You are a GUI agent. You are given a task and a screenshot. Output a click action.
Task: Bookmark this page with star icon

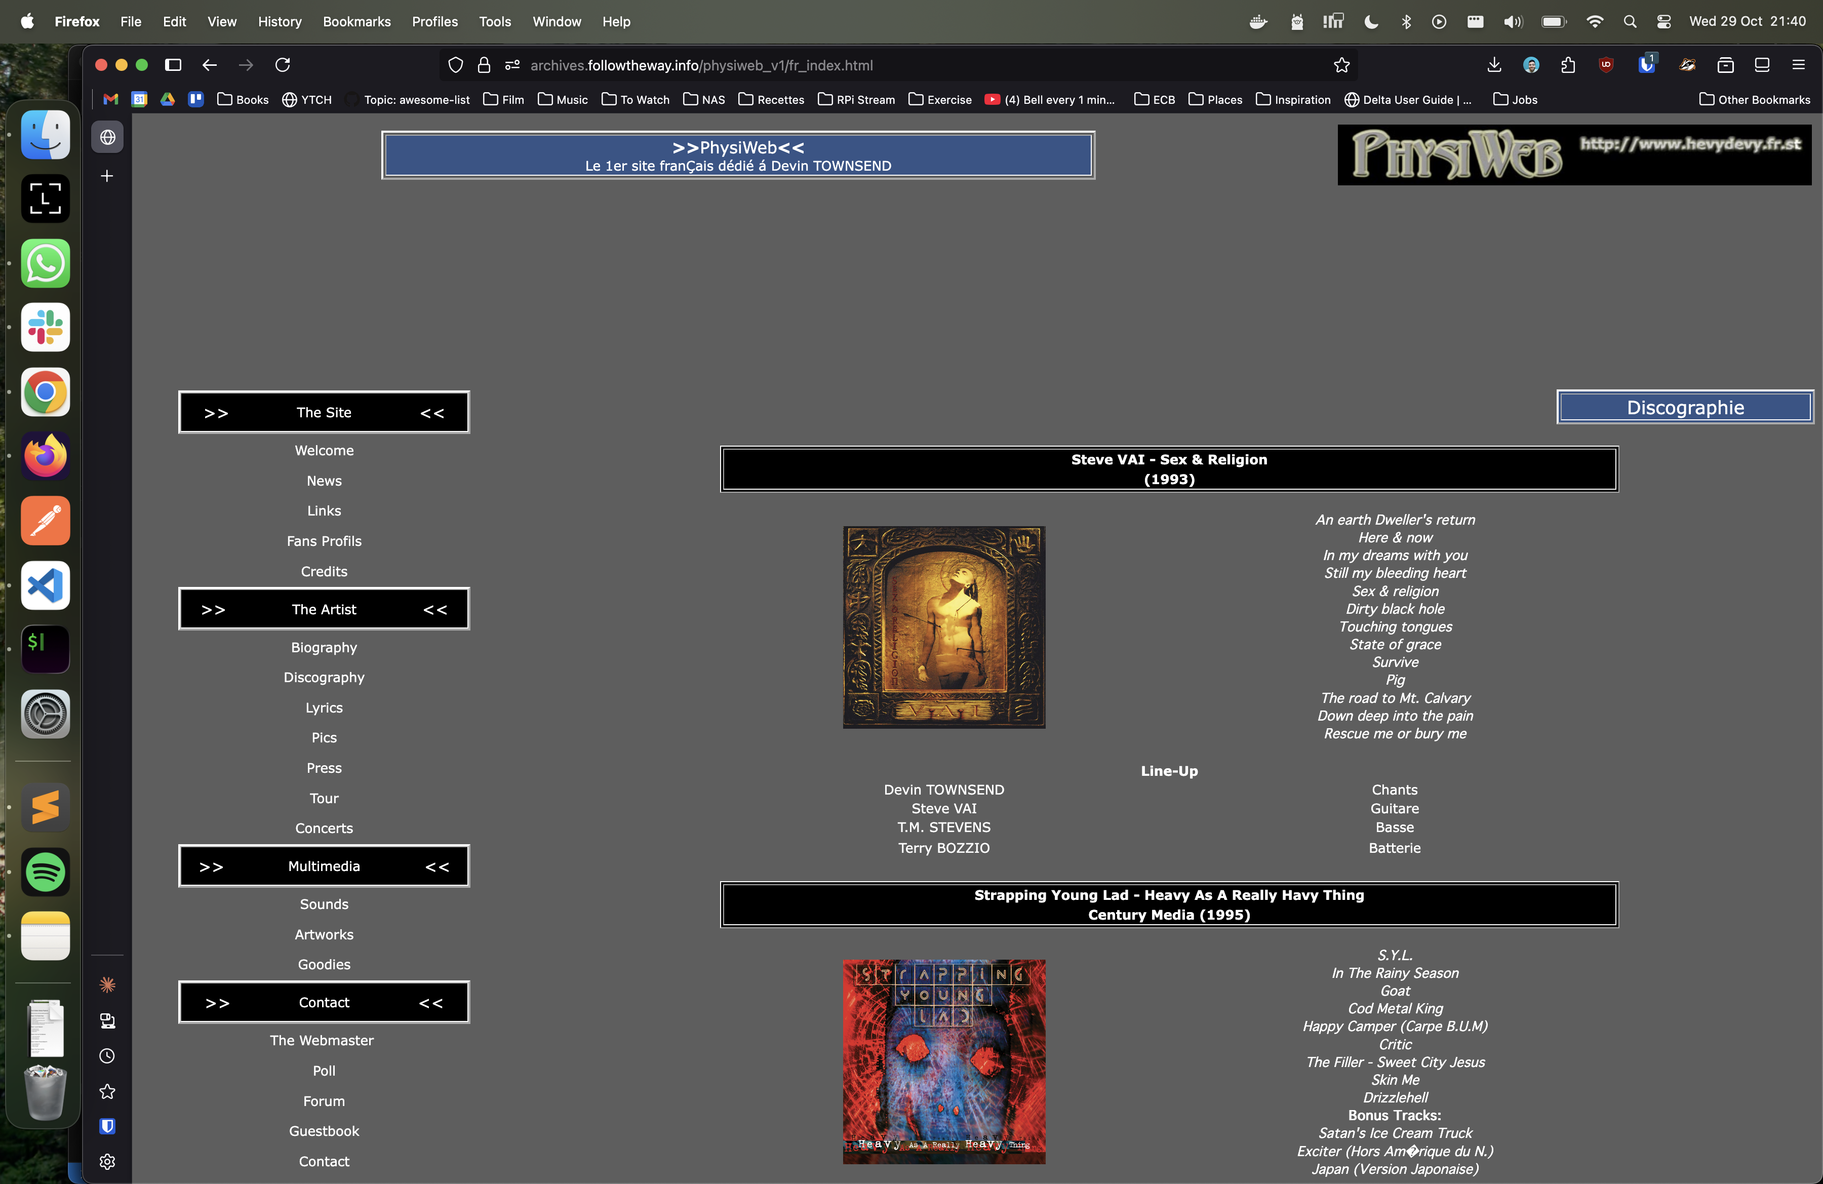coord(1341,65)
